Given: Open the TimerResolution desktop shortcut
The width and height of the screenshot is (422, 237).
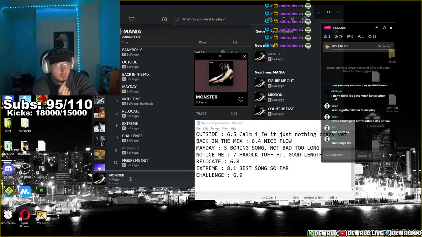Looking at the screenshot, I should [8, 217].
